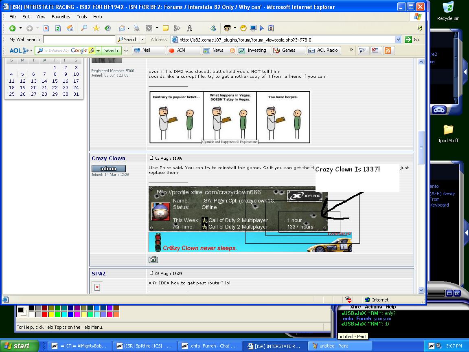
Task: Open the File menu
Action: [x=13, y=17]
